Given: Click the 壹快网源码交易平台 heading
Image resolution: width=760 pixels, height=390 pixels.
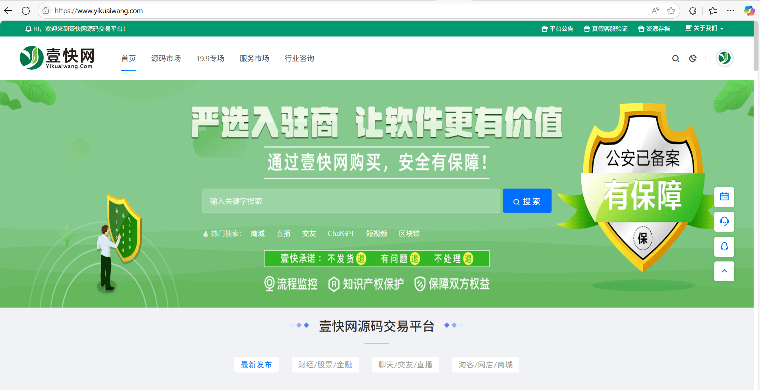Looking at the screenshot, I should point(376,326).
